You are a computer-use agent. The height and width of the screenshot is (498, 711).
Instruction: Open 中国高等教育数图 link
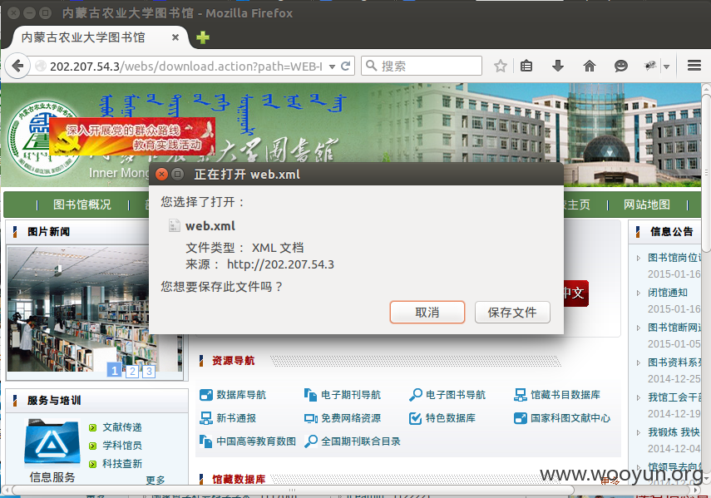coord(256,441)
